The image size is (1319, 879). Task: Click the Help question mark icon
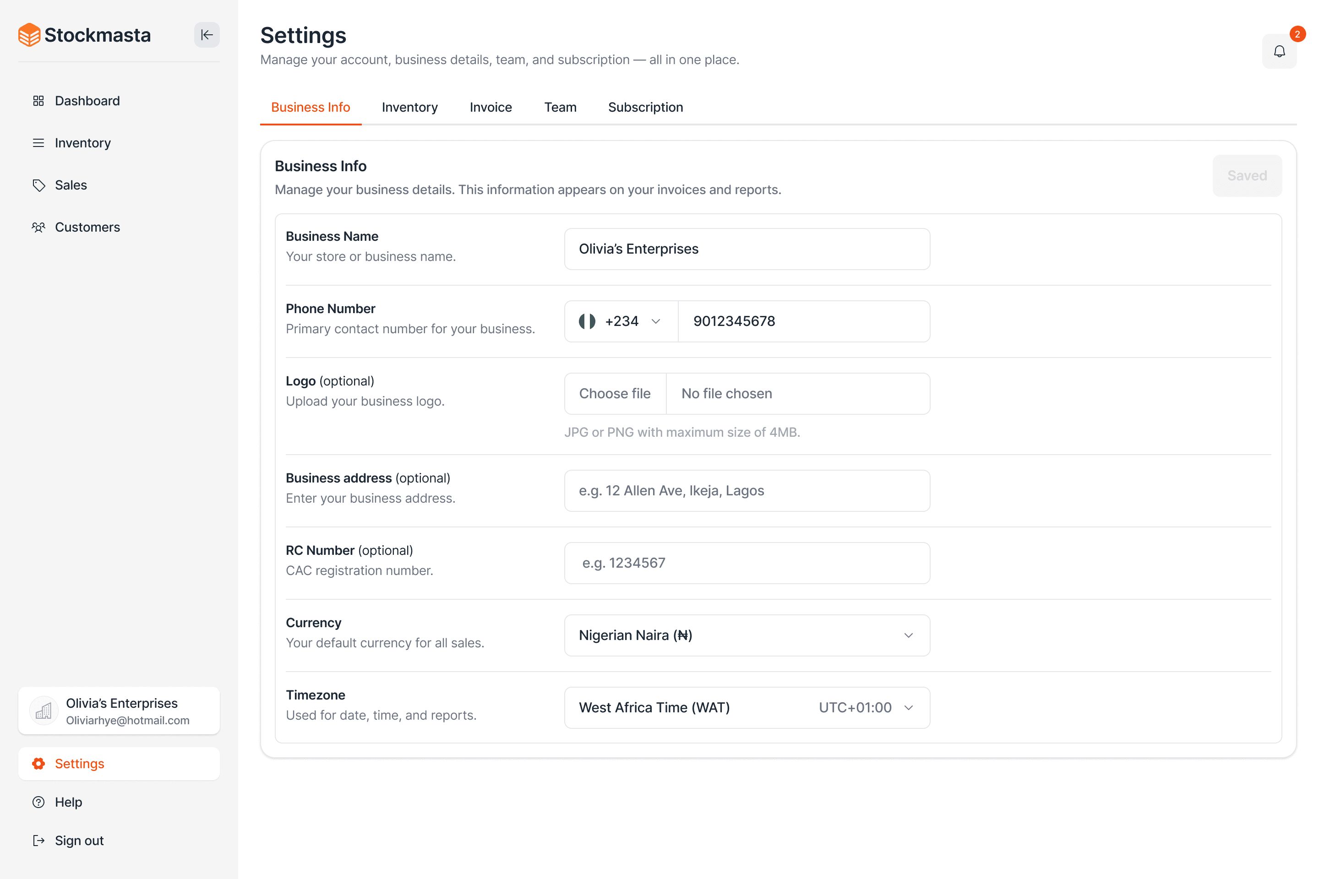click(38, 802)
